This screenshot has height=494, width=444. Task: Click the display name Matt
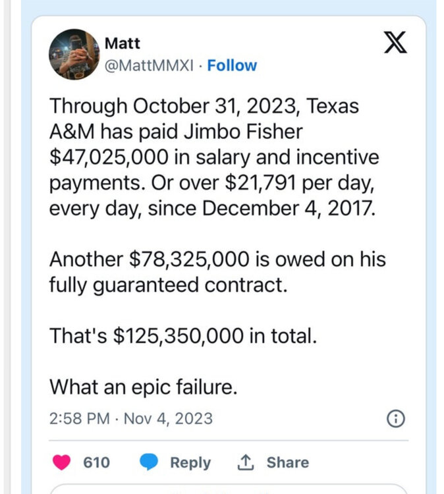click(x=123, y=43)
